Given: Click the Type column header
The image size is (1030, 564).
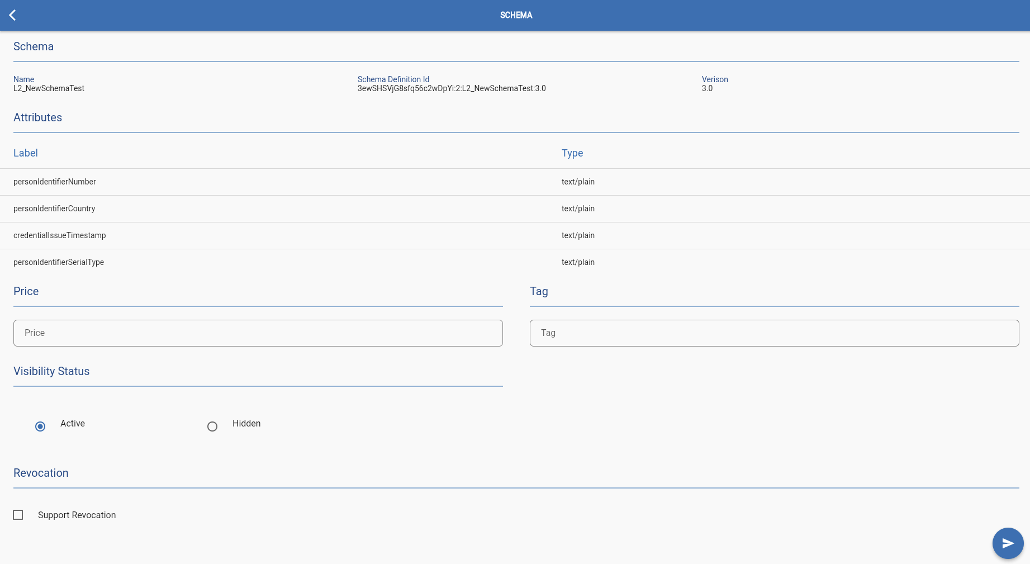Looking at the screenshot, I should [572, 153].
